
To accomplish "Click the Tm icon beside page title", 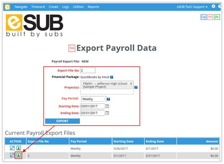I will pyautogui.click(x=72, y=48).
